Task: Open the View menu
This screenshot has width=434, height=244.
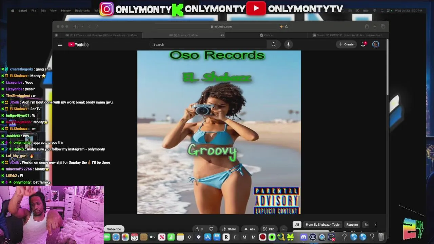Action: click(54, 11)
